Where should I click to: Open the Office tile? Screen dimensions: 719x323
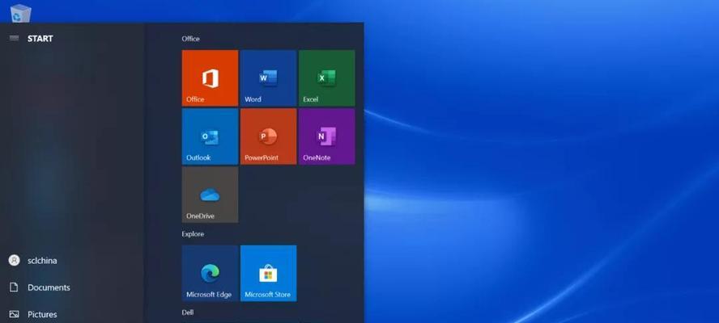(x=210, y=78)
